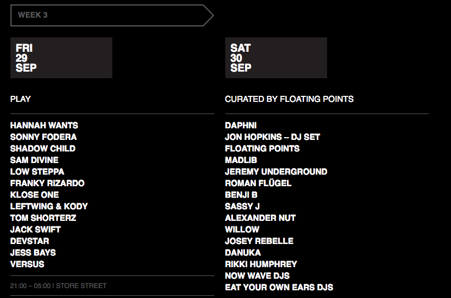The width and height of the screenshot is (451, 298).
Task: Click Now Wave DJs
Action: point(257,275)
